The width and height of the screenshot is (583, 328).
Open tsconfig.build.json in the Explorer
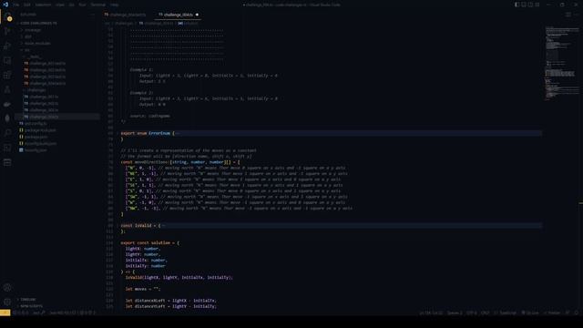click(40, 144)
